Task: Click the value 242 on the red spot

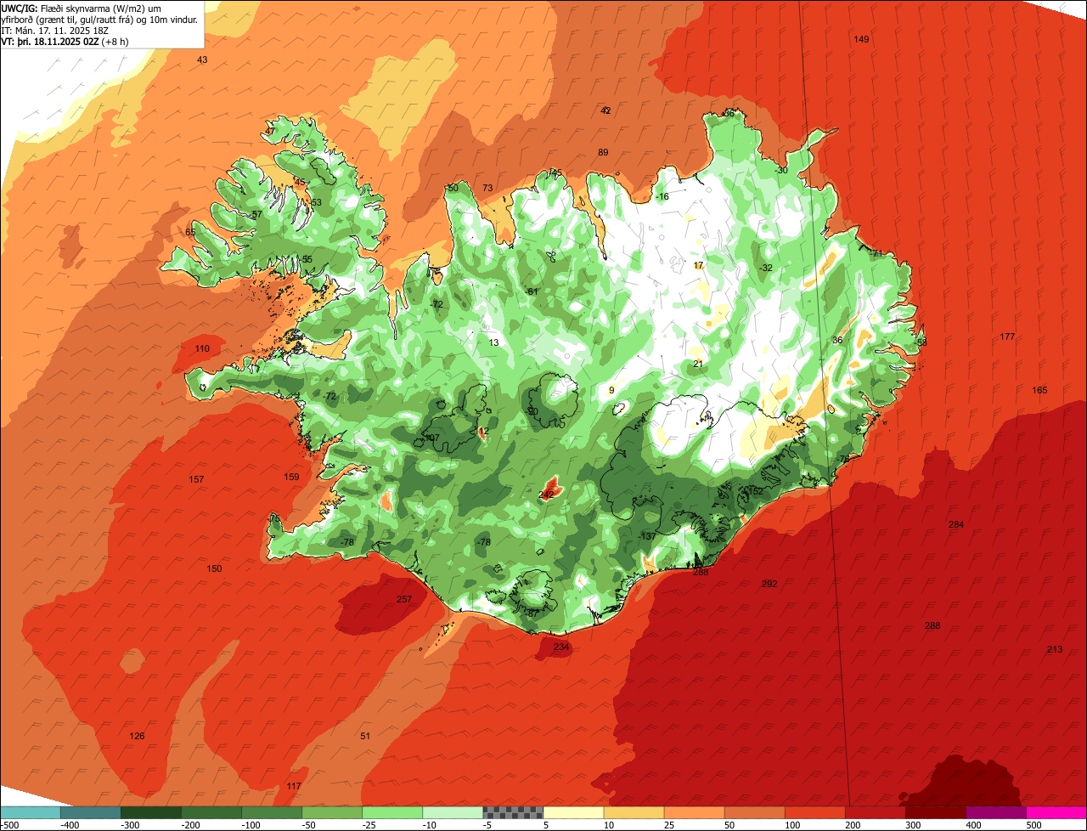Action: [546, 495]
